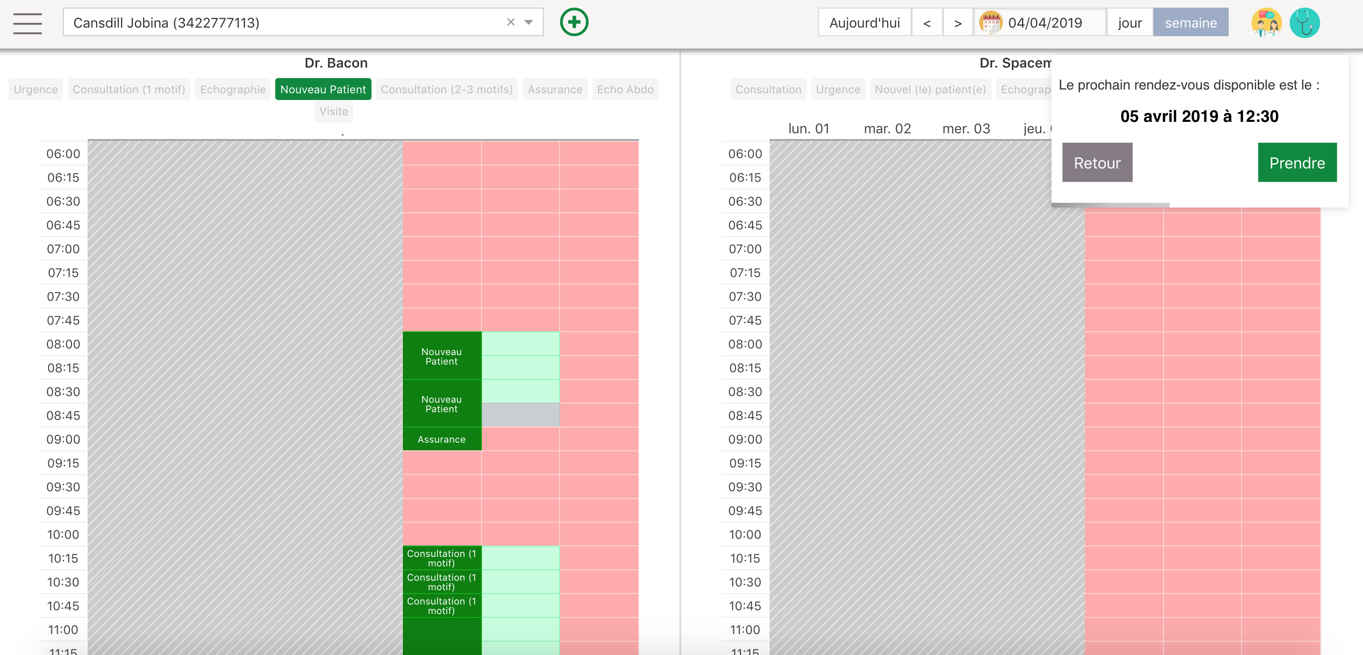Open the 08:00 Nouveau Patient slot
The image size is (1363, 655).
442,356
